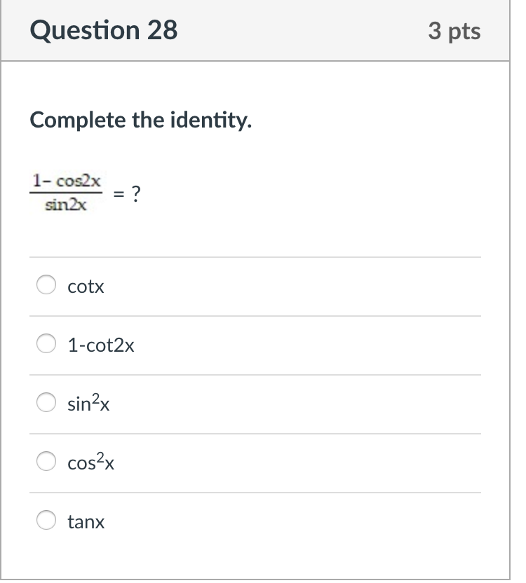Click the cotx answer label text
Image resolution: width=526 pixels, height=583 pixels.
pos(85,286)
